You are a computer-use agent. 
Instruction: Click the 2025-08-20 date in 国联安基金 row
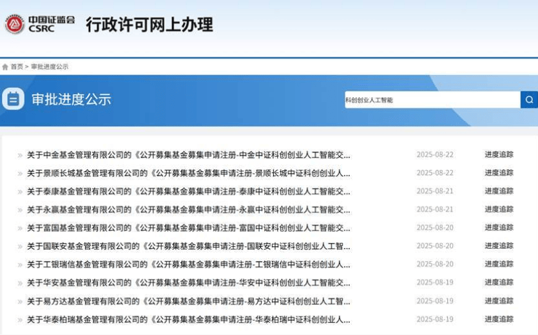coord(435,246)
